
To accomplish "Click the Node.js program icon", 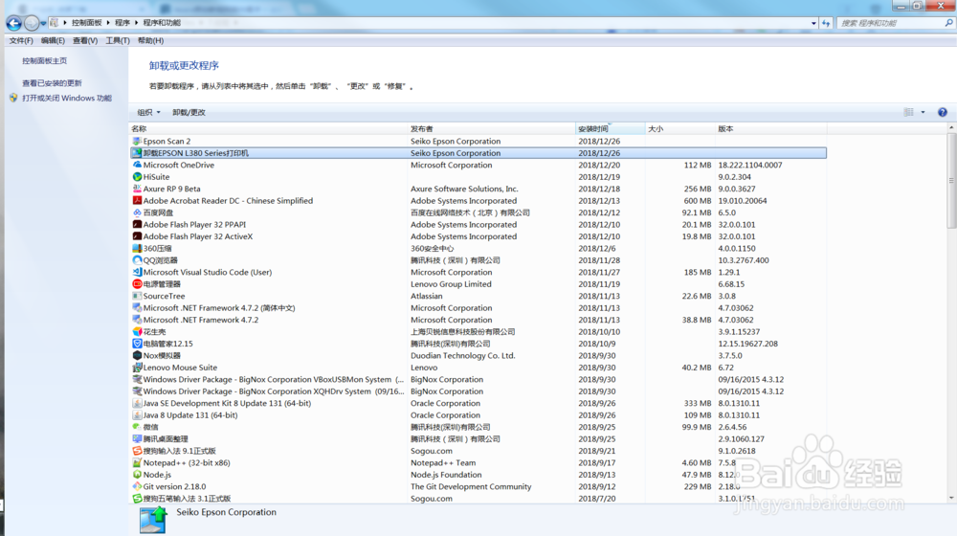I will click(x=137, y=475).
